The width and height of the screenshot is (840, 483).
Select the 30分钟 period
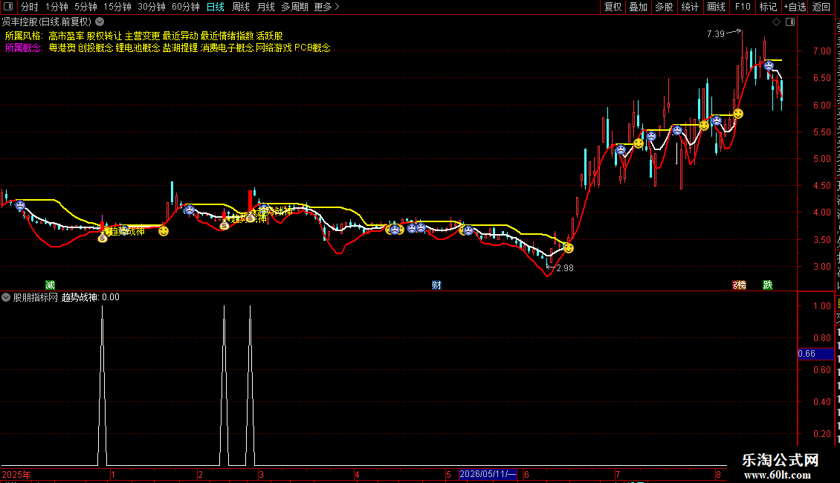click(152, 7)
